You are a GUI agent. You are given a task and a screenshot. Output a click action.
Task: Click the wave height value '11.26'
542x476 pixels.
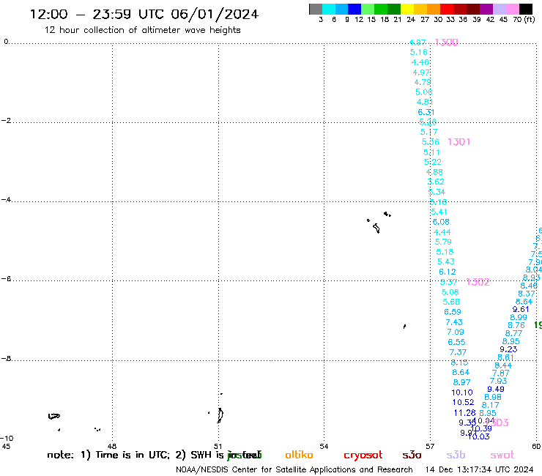pos(465,413)
